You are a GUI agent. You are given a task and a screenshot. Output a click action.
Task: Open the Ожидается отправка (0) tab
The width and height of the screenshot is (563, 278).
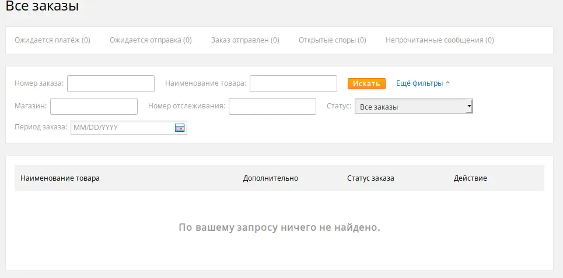pyautogui.click(x=151, y=40)
